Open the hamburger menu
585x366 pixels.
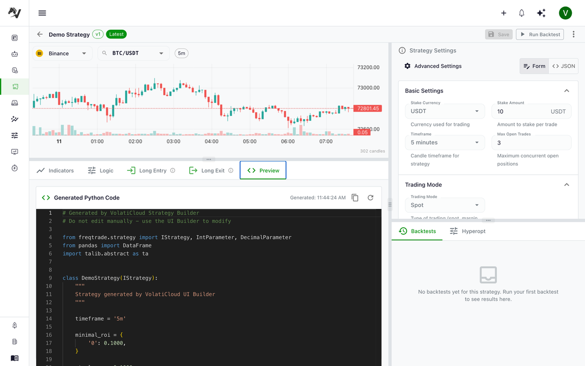pyautogui.click(x=42, y=13)
